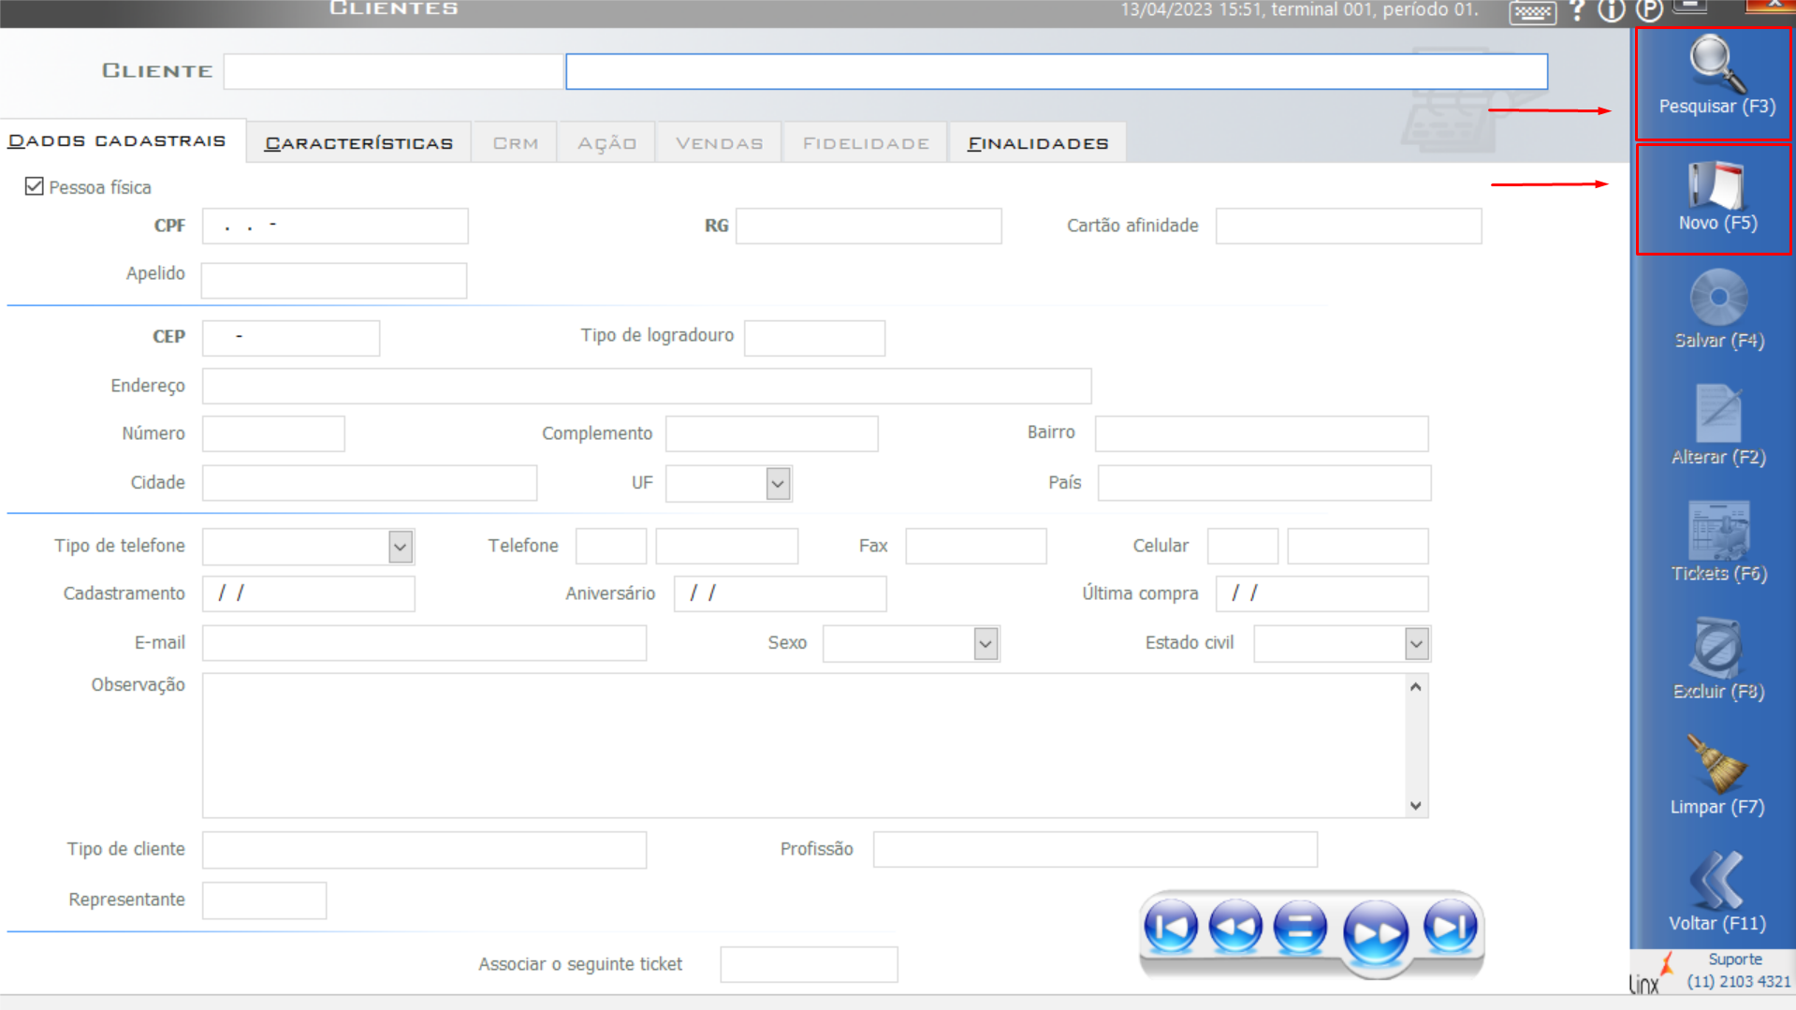Viewport: 1796px width, 1010px height.
Task: Focus the Cidade field
Action: tap(370, 483)
